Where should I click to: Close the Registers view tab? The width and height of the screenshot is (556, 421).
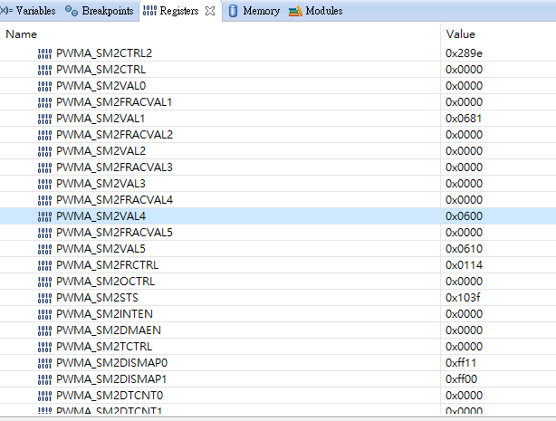[210, 11]
